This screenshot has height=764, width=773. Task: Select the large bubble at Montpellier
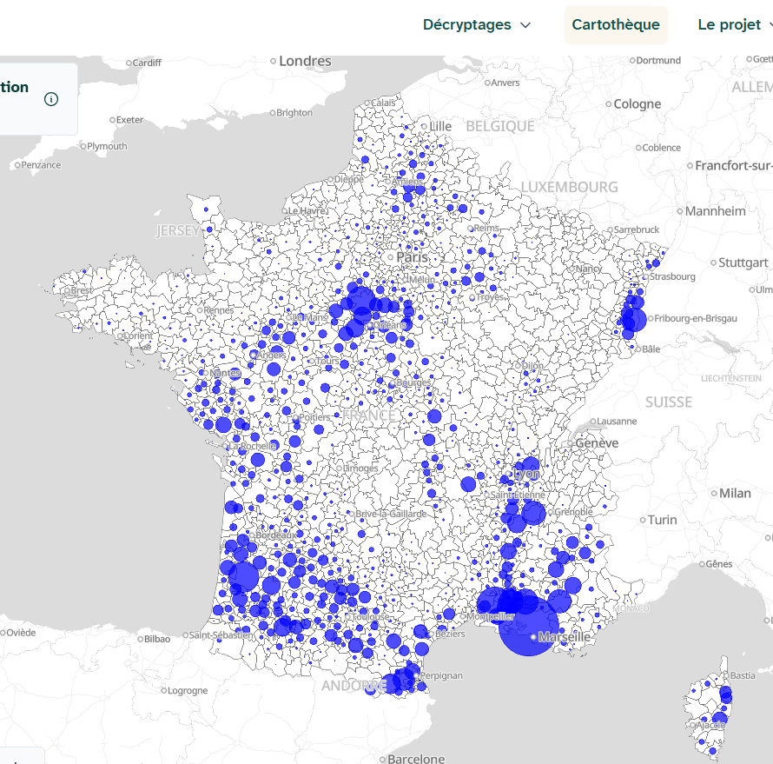(x=512, y=603)
